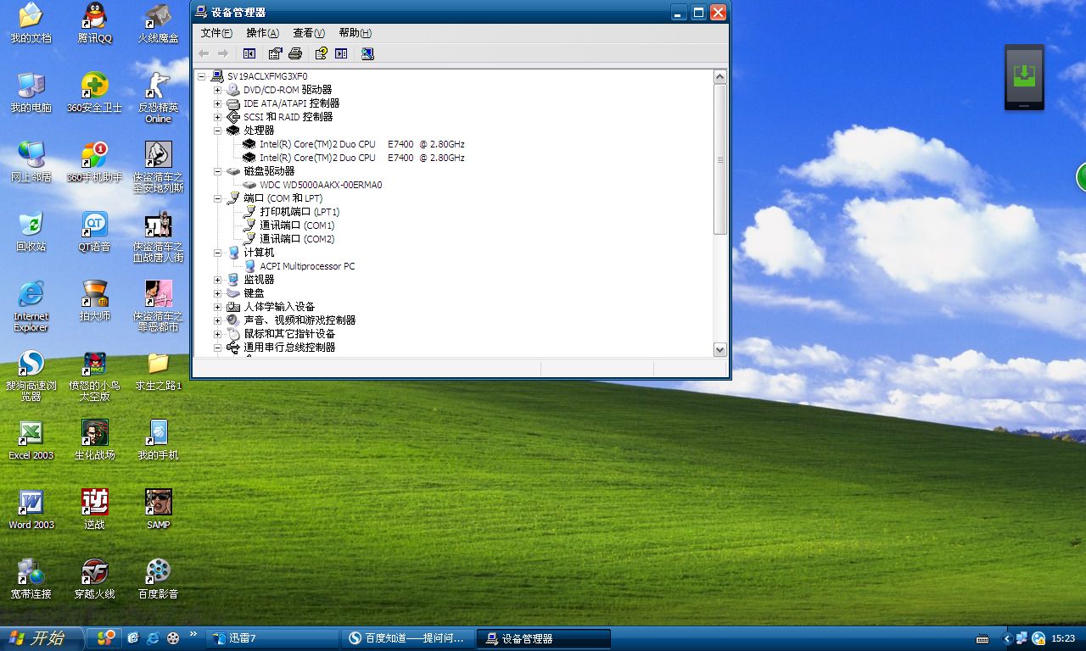Click the 开始 Start button
This screenshot has height=651, width=1086.
pyautogui.click(x=41, y=638)
